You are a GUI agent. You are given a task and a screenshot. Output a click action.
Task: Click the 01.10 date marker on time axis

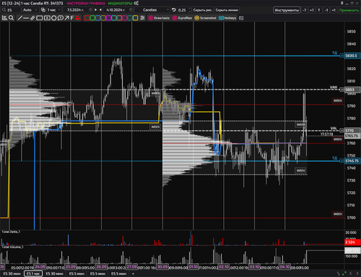coord(193,267)
